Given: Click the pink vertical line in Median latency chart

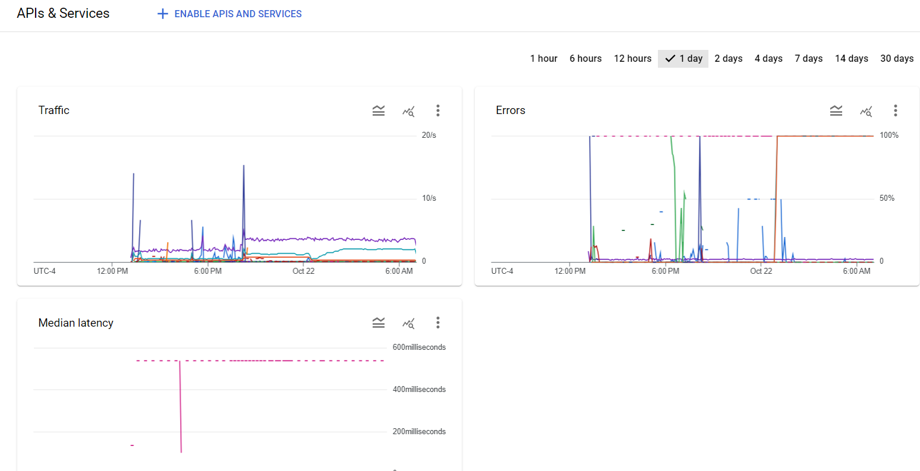Looking at the screenshot, I should [x=180, y=406].
